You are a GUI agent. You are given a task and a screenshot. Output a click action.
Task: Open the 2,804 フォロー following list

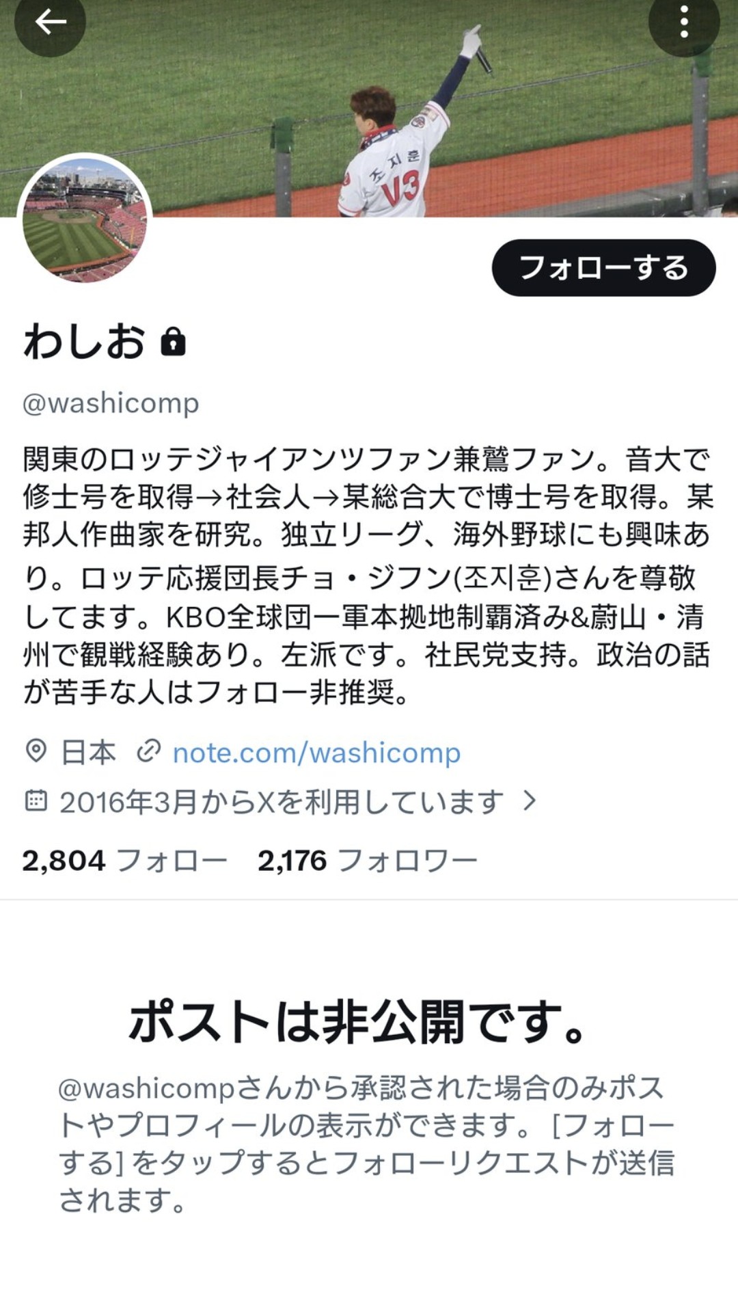tap(124, 860)
